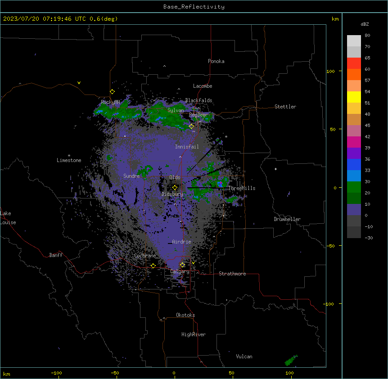Click the Okotoks town label

click(x=185, y=315)
